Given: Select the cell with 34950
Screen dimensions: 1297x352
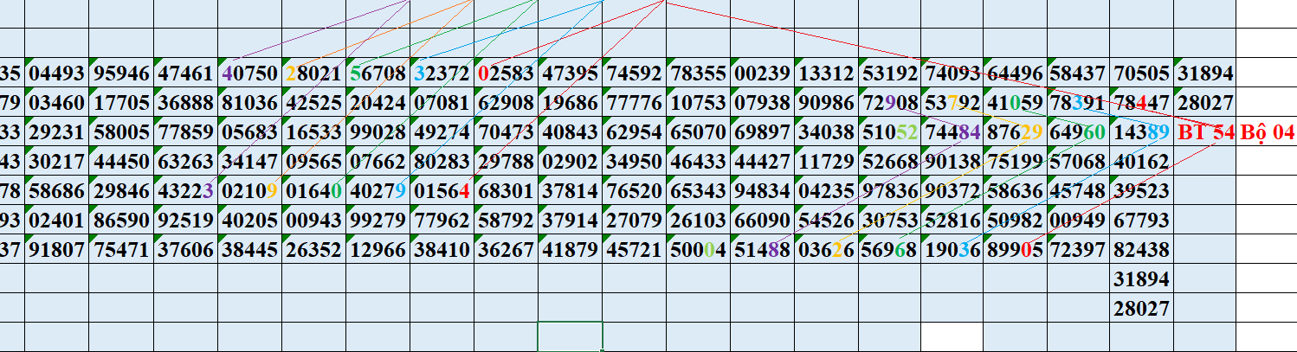Looking at the screenshot, I should point(635,161).
